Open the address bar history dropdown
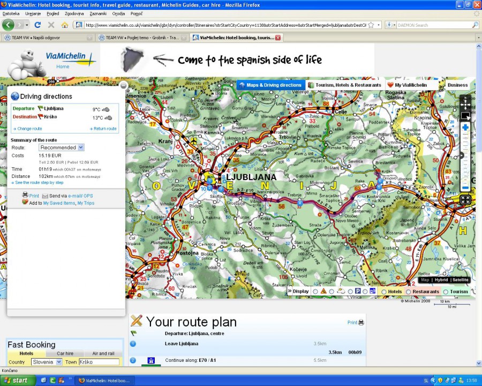The width and height of the screenshot is (482, 386). 379,25
